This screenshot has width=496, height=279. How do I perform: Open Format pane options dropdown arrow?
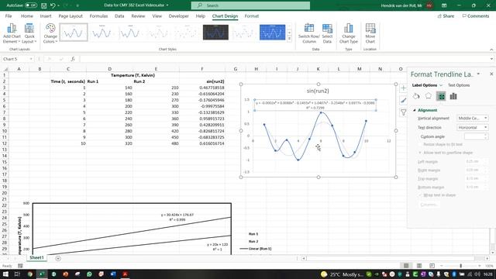[478, 74]
